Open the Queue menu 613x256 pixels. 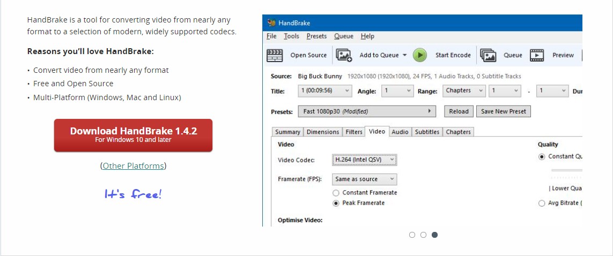[344, 36]
